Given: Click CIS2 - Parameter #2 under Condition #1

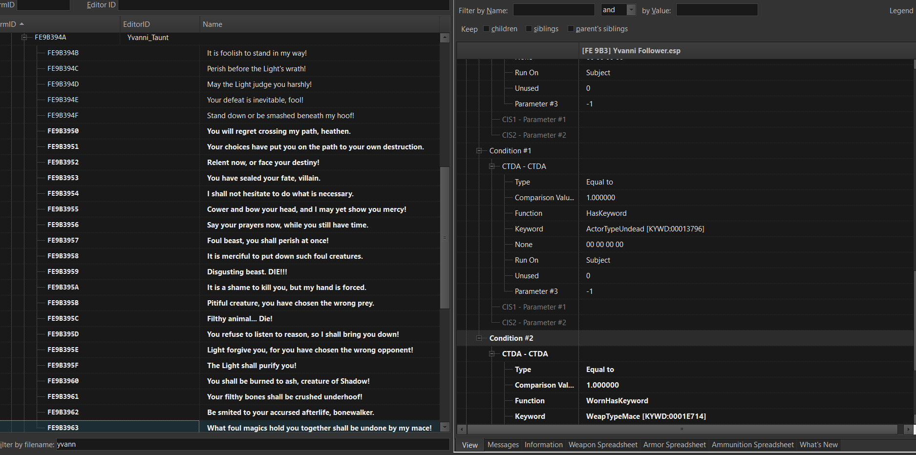Looking at the screenshot, I should pos(534,323).
